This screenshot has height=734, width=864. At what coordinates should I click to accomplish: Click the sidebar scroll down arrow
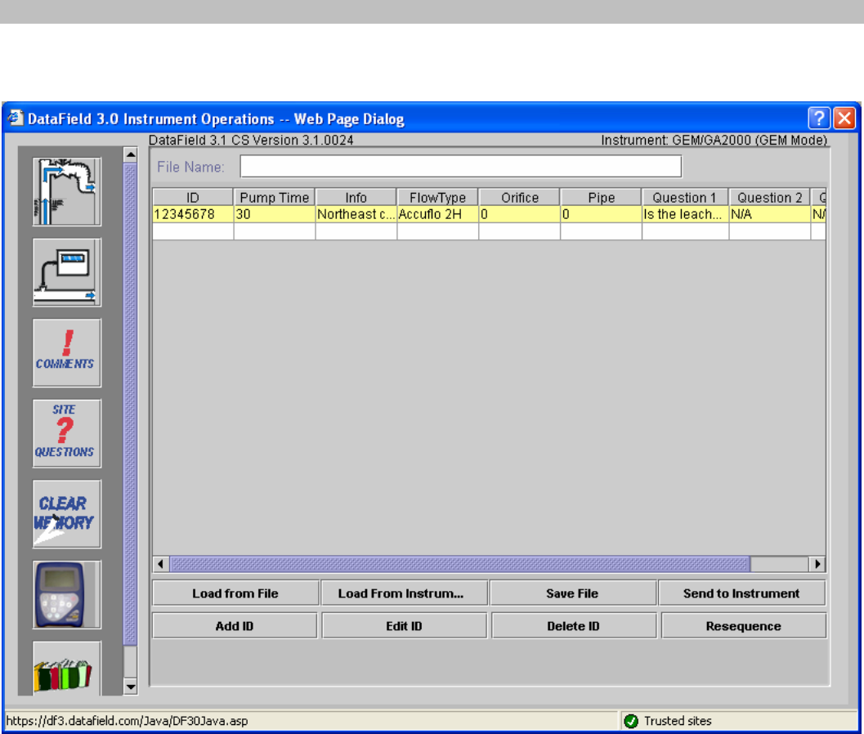coord(131,687)
